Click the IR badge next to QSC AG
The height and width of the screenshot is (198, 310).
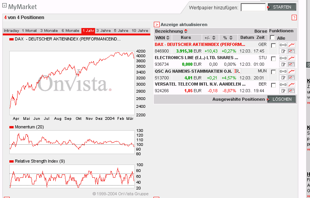(x=237, y=71)
